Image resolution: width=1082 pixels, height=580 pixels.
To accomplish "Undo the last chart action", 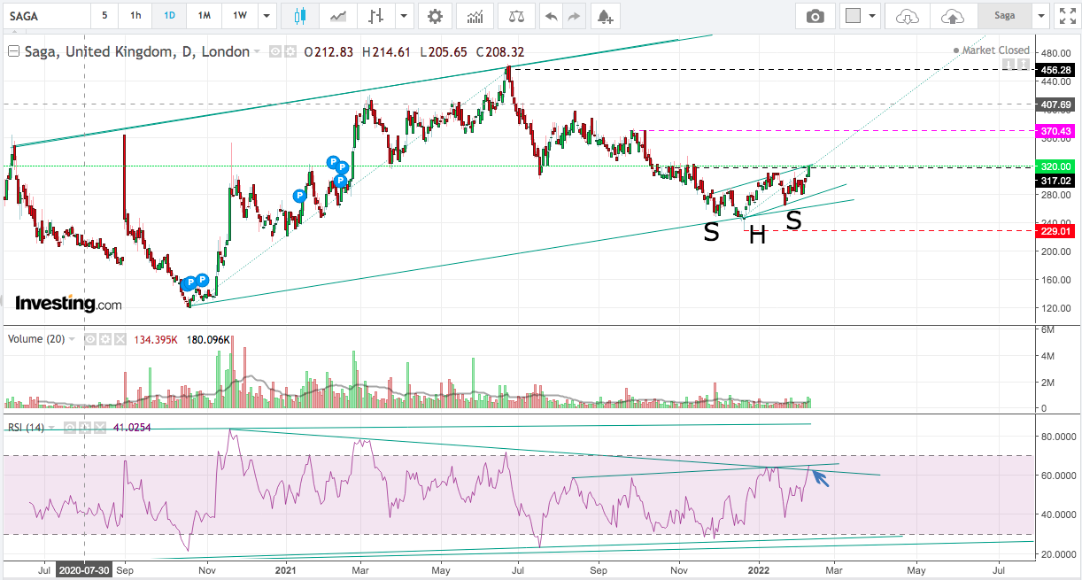I will 552,16.
